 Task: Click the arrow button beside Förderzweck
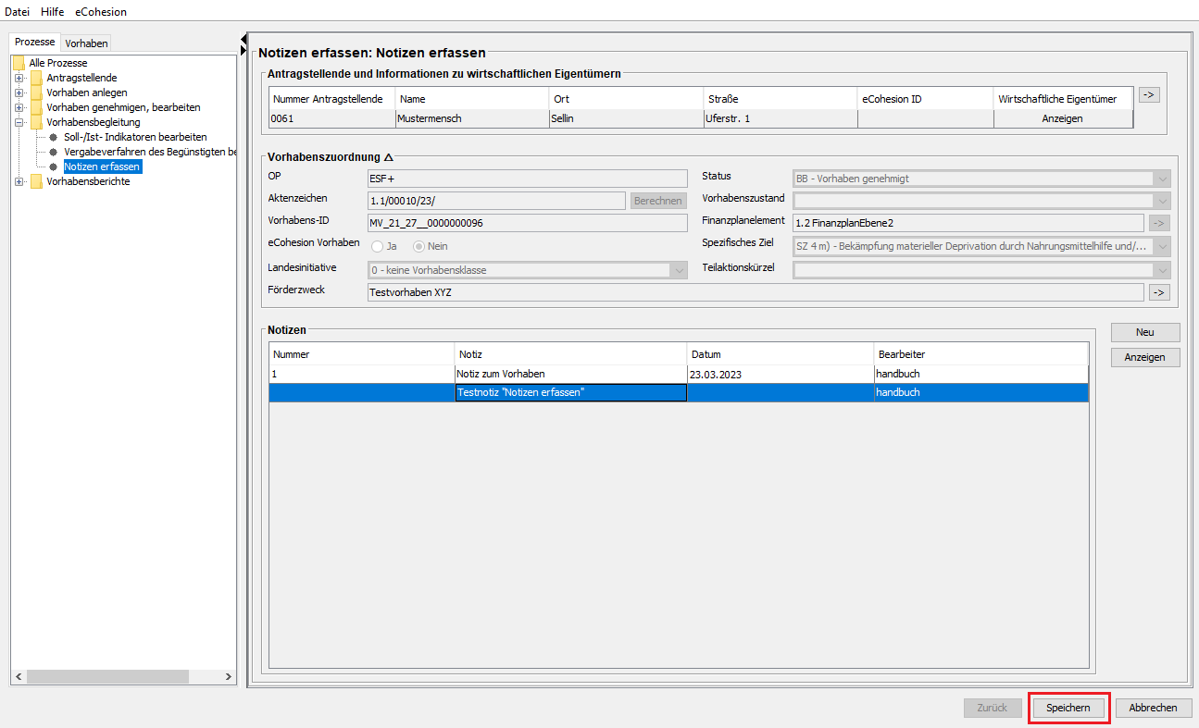tap(1159, 292)
